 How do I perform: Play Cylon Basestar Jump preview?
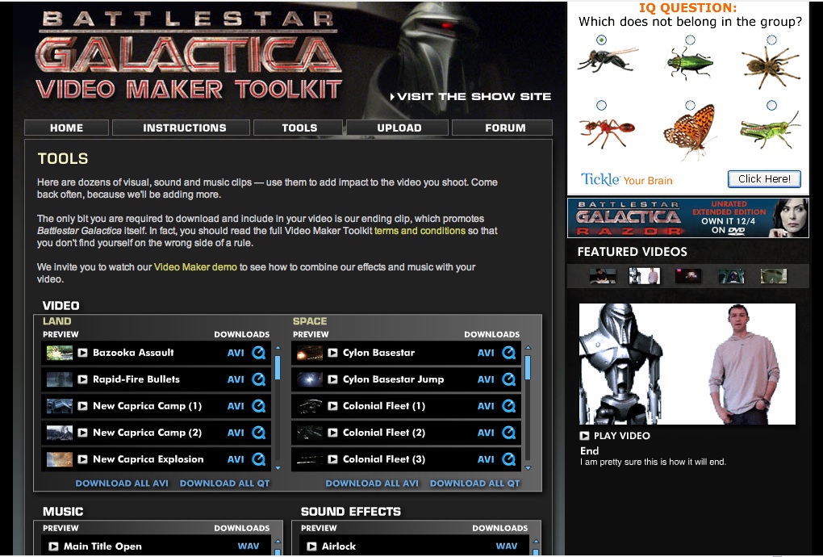pos(332,379)
